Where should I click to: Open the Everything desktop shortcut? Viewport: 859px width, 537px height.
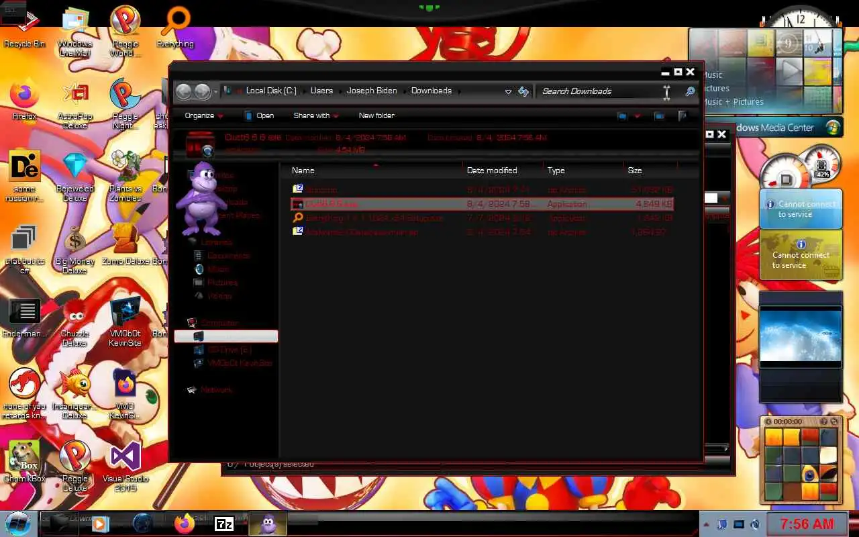(x=175, y=29)
